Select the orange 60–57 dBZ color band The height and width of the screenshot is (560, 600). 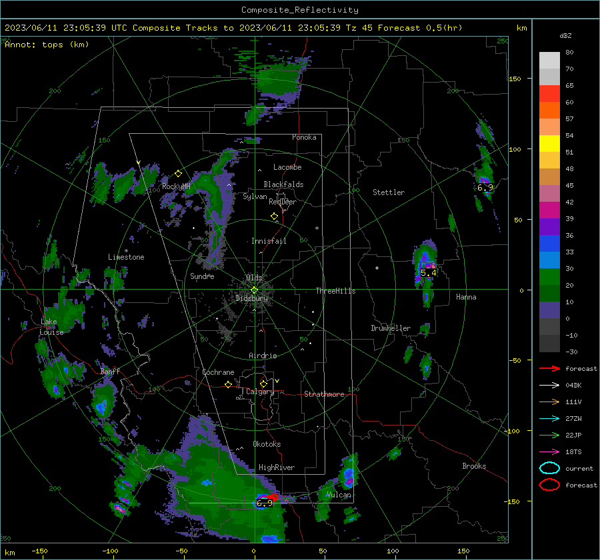tap(549, 111)
